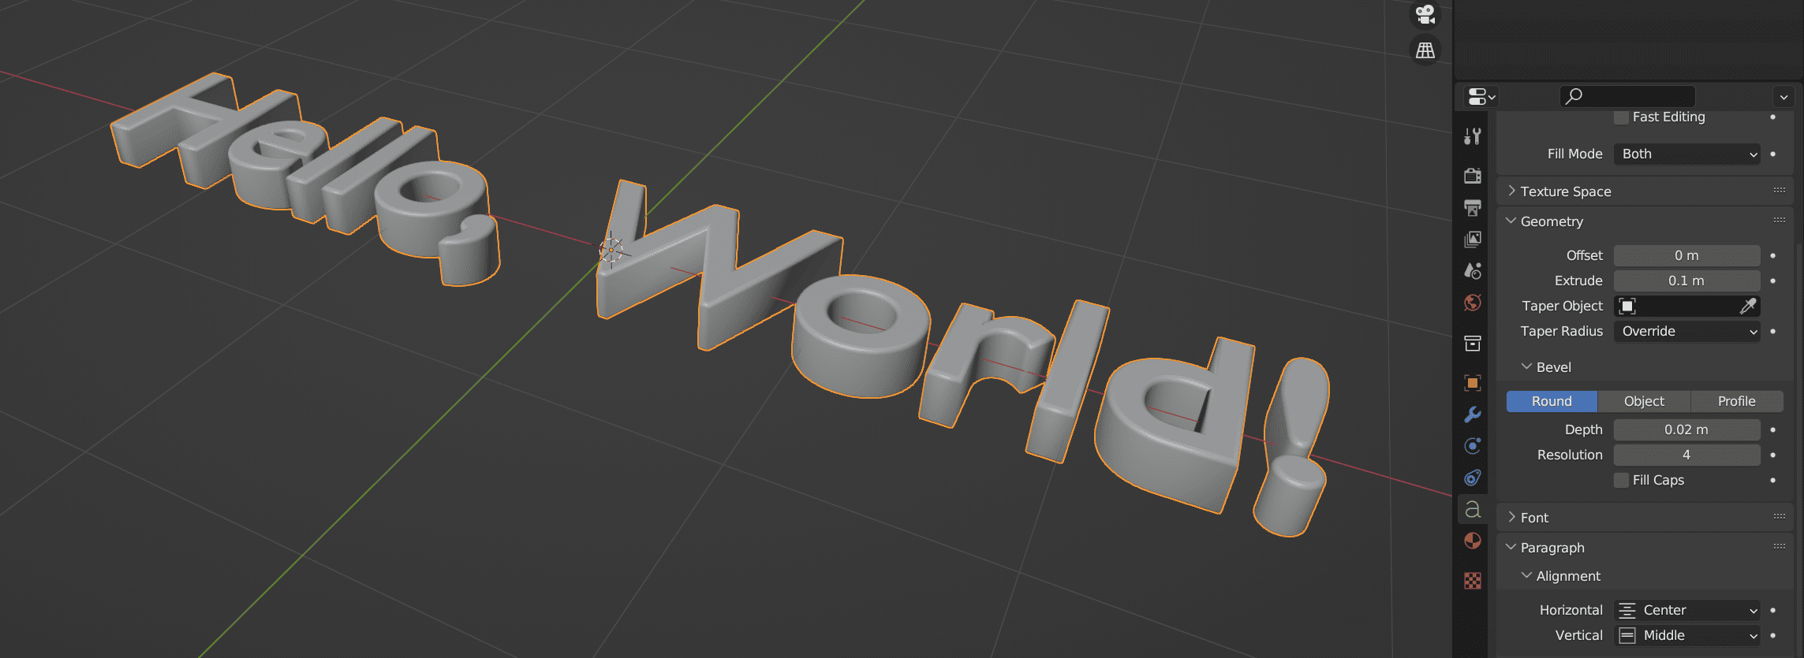Select the Object bevel mode

pos(1644,401)
